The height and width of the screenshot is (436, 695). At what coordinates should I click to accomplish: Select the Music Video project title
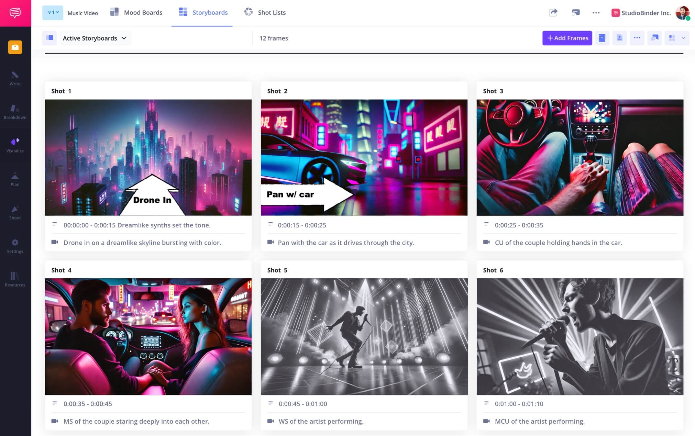point(83,13)
